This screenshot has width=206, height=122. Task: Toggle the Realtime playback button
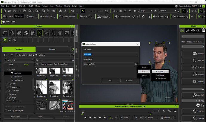124,118
